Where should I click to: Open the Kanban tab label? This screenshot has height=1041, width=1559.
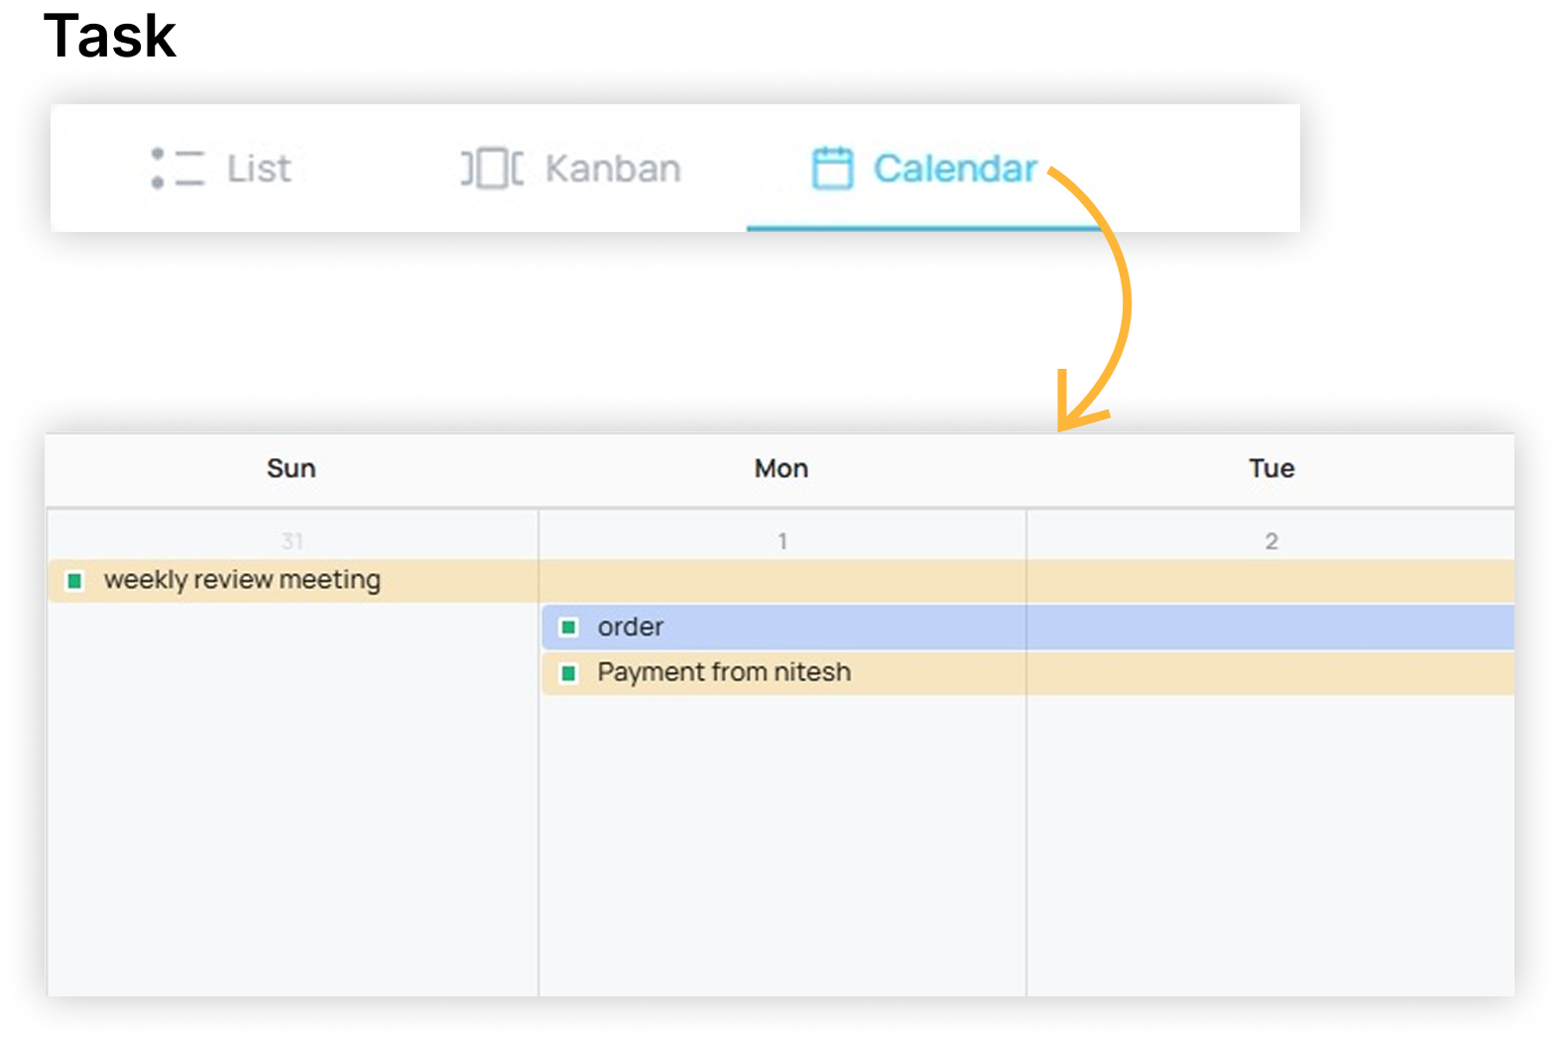613,169
